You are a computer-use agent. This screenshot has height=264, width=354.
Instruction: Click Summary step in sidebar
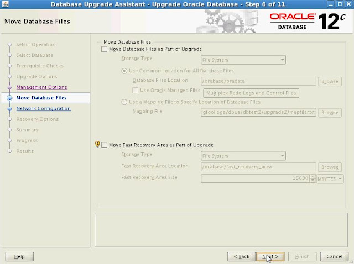pos(27,130)
